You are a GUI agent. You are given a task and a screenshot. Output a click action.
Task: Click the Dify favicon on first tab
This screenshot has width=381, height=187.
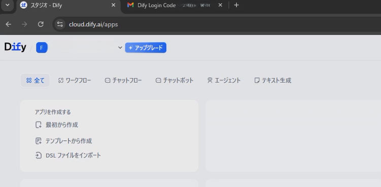tap(23, 5)
